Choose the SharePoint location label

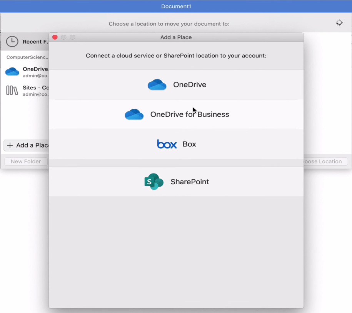tap(190, 182)
